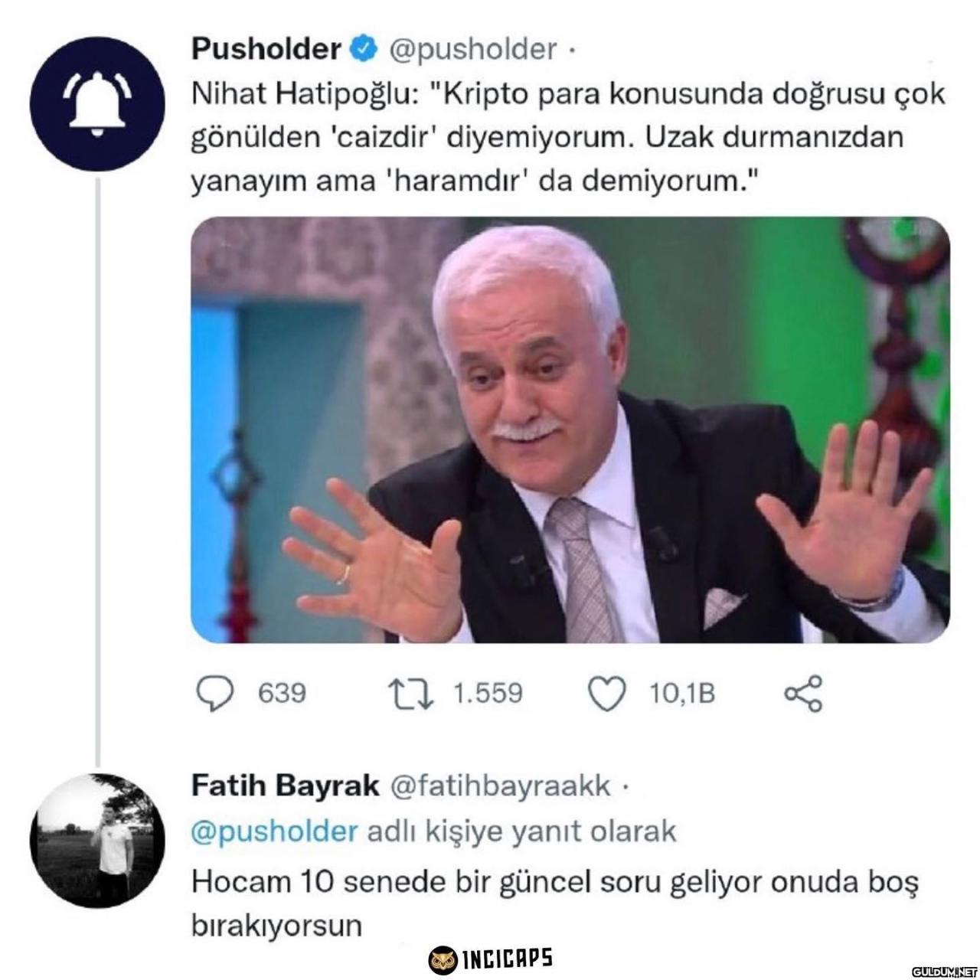Click the Nihat Hatipoğlu quote text
This screenshot has width=980, height=980.
tap(568, 138)
